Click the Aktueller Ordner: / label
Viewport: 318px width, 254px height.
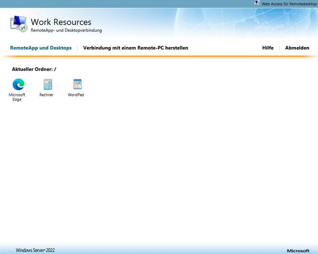click(x=34, y=69)
